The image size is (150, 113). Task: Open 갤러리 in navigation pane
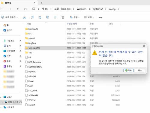coord(8,30)
